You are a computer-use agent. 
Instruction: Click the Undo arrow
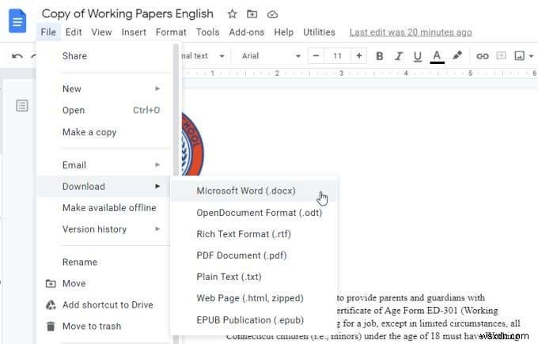click(17, 56)
